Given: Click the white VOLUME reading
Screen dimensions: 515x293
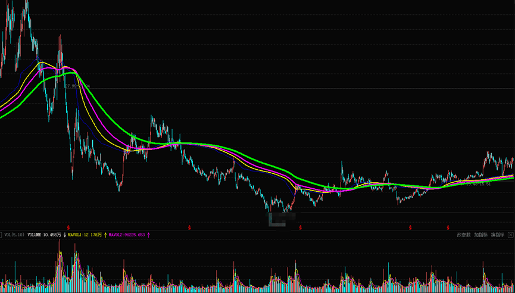Looking at the screenshot, I should 44,235.
